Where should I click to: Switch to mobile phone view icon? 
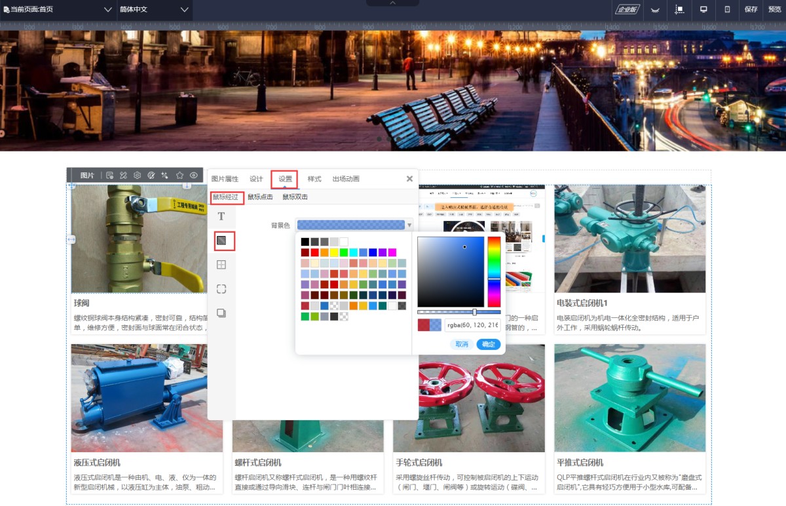tap(727, 10)
